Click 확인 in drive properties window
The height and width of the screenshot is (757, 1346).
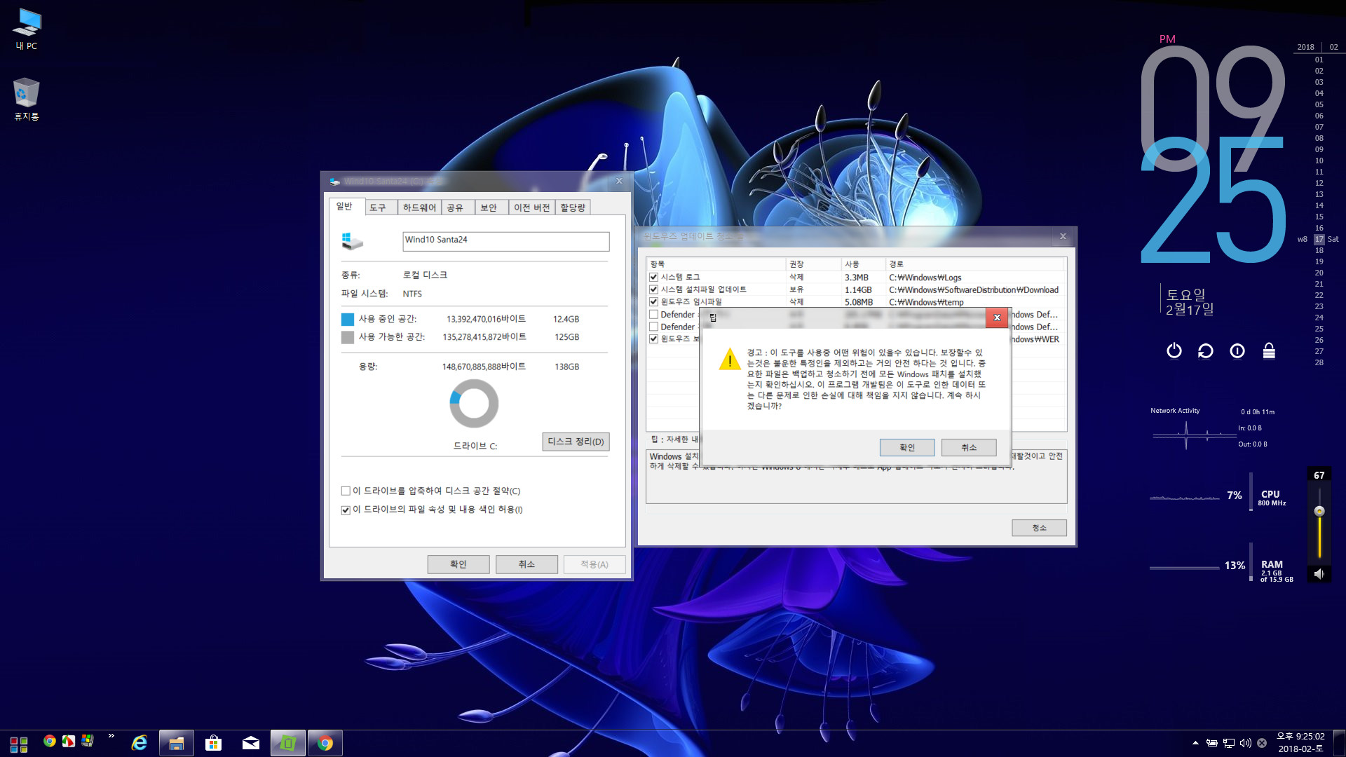click(458, 564)
